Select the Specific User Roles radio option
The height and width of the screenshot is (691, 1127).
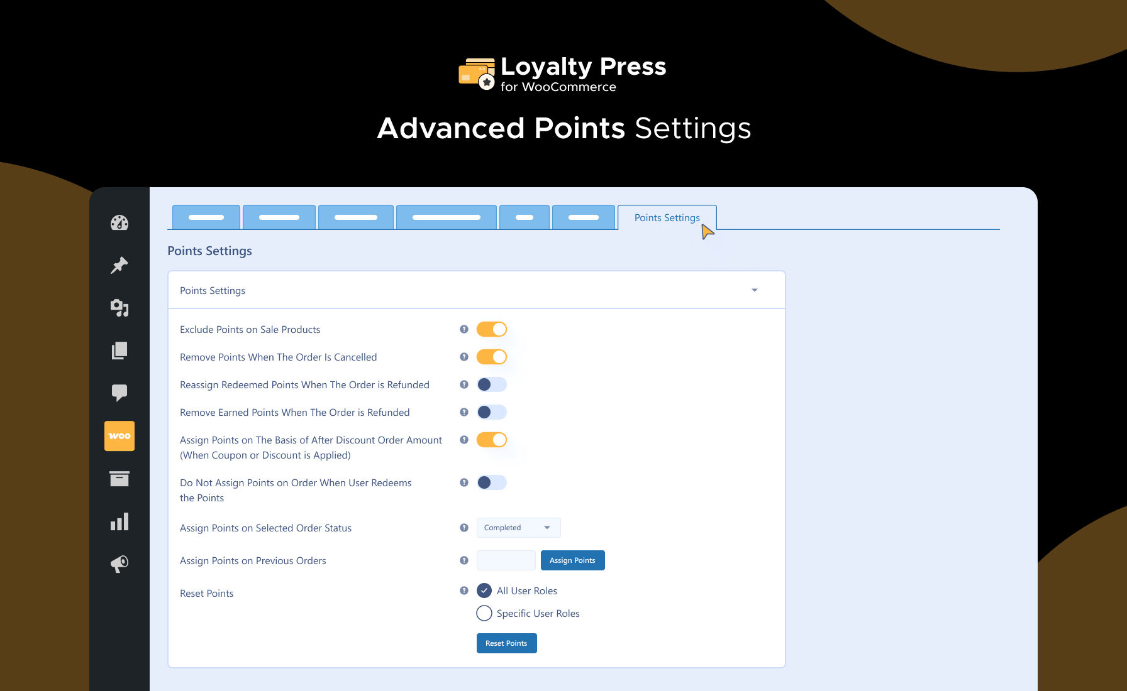click(484, 613)
